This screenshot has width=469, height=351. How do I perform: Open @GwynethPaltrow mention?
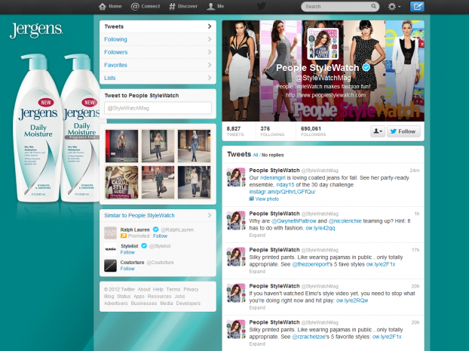coord(293,221)
